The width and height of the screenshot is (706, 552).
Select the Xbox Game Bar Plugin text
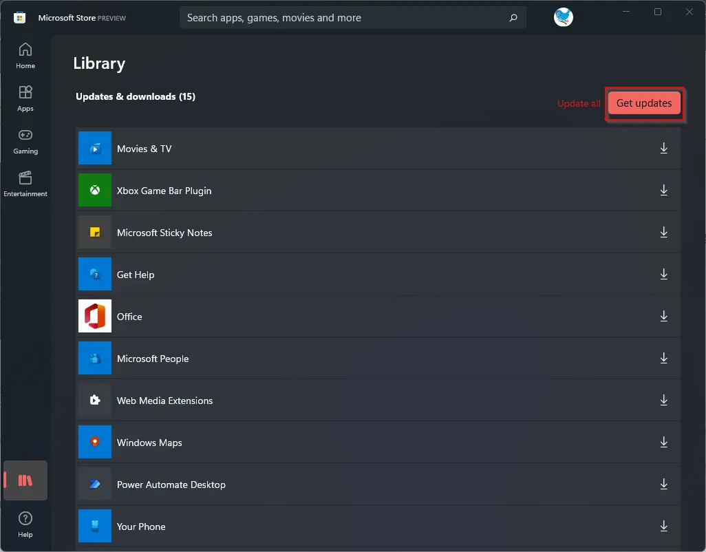click(164, 191)
